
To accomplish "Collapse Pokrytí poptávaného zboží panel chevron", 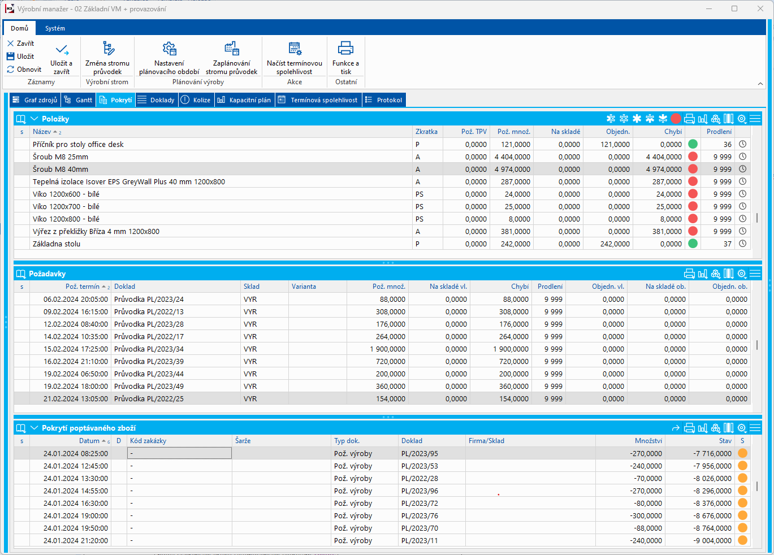I will (x=34, y=428).
